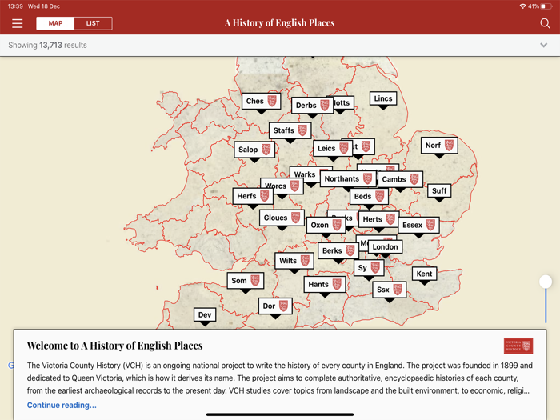Select the Sy county marker

[x=369, y=268]
